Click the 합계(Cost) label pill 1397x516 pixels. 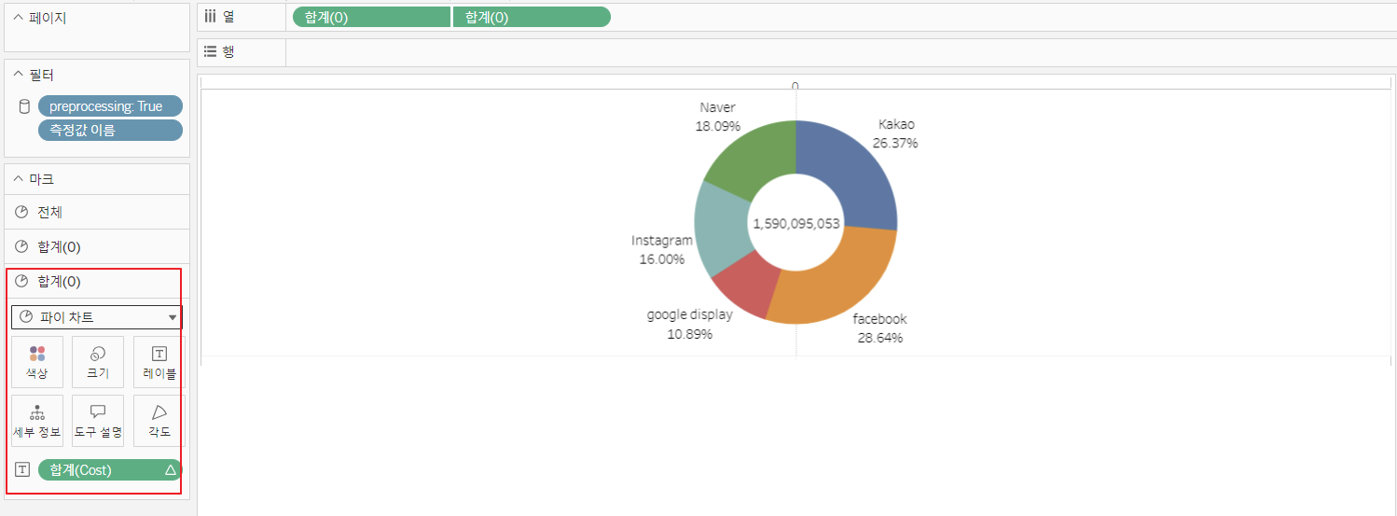coord(110,470)
